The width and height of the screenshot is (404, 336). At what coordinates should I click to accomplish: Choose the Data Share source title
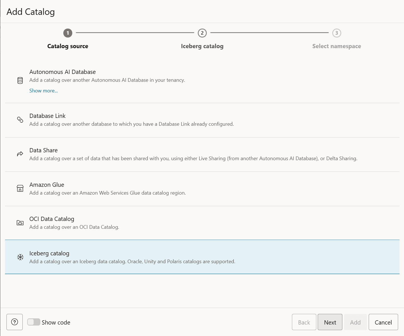click(x=43, y=150)
